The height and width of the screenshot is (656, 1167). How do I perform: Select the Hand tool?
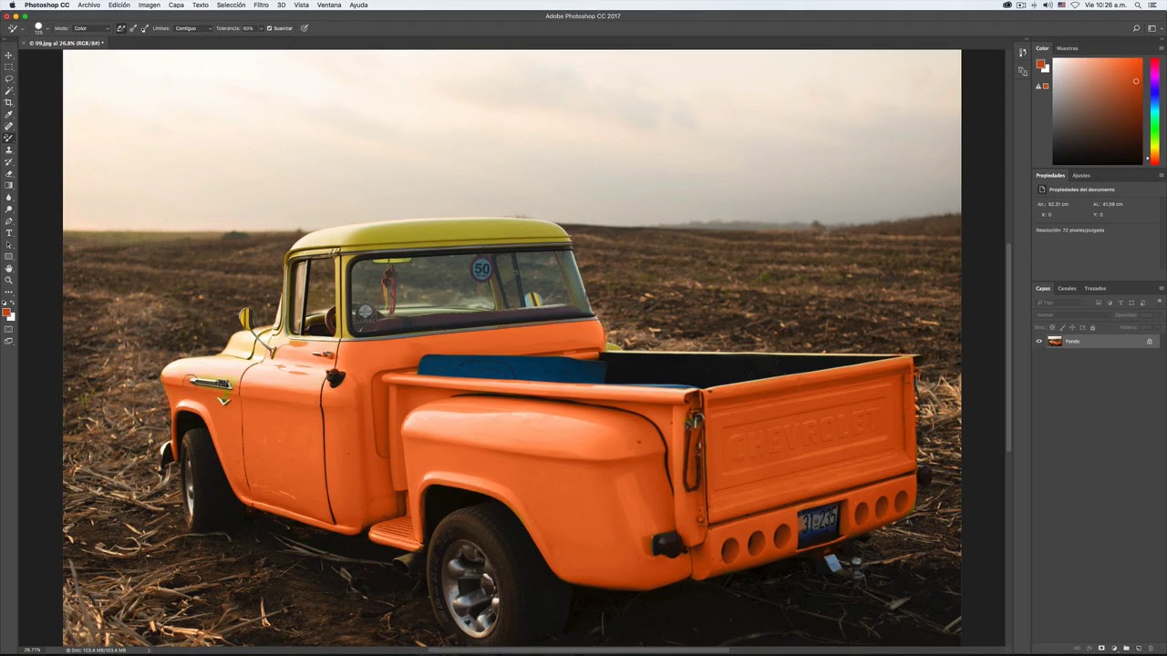coord(9,268)
